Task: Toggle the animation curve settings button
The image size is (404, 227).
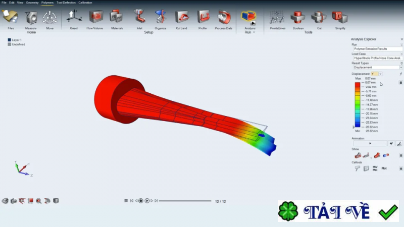Action: tap(399, 143)
